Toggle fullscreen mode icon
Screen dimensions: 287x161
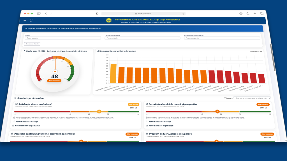(31, 21)
